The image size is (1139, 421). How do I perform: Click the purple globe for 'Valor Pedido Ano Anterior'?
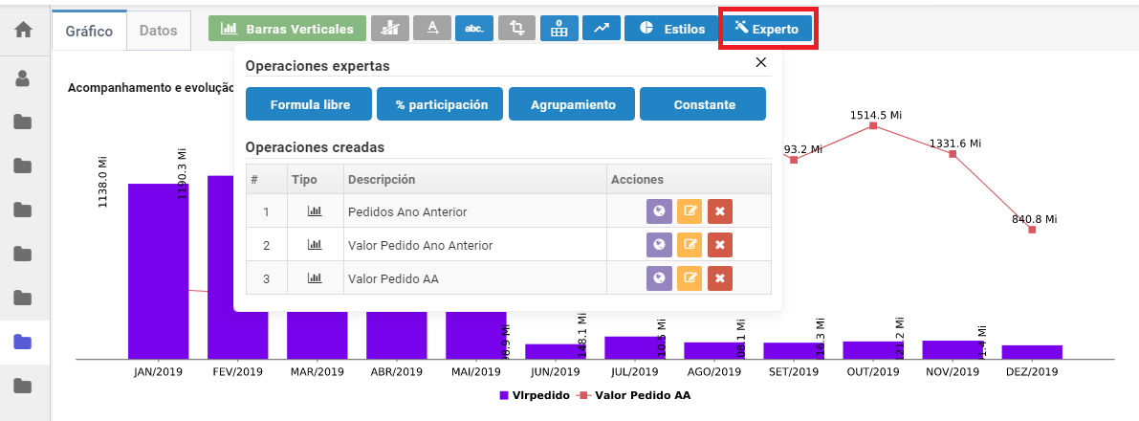click(x=658, y=245)
